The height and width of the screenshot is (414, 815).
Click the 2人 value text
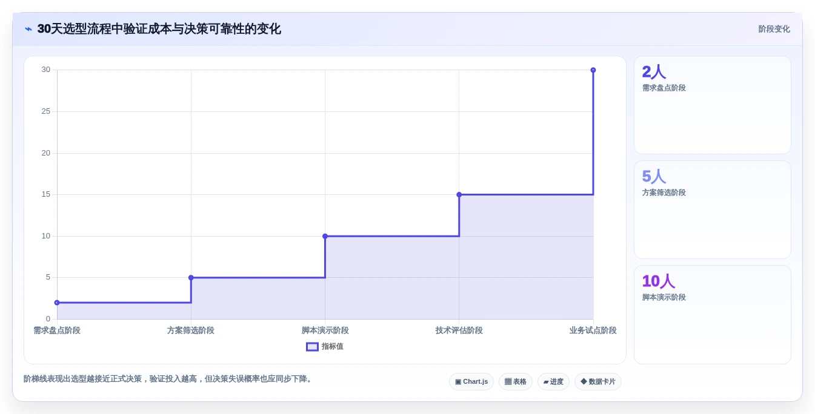tap(654, 72)
